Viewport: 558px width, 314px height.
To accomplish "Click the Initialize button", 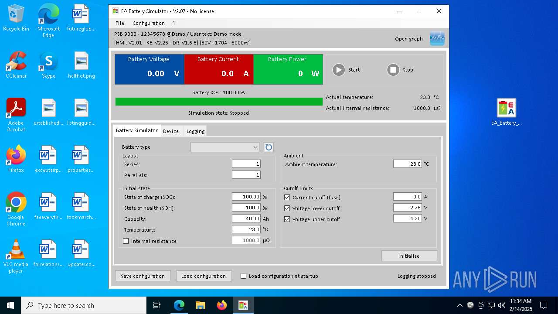I will tap(409, 256).
